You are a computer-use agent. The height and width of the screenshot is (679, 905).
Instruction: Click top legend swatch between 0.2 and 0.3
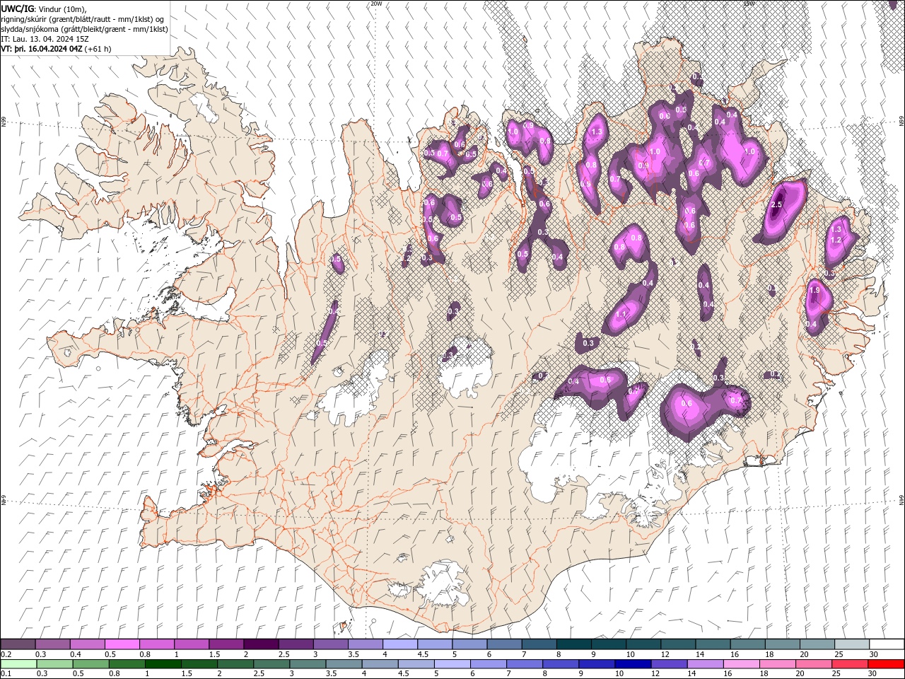pyautogui.click(x=18, y=644)
